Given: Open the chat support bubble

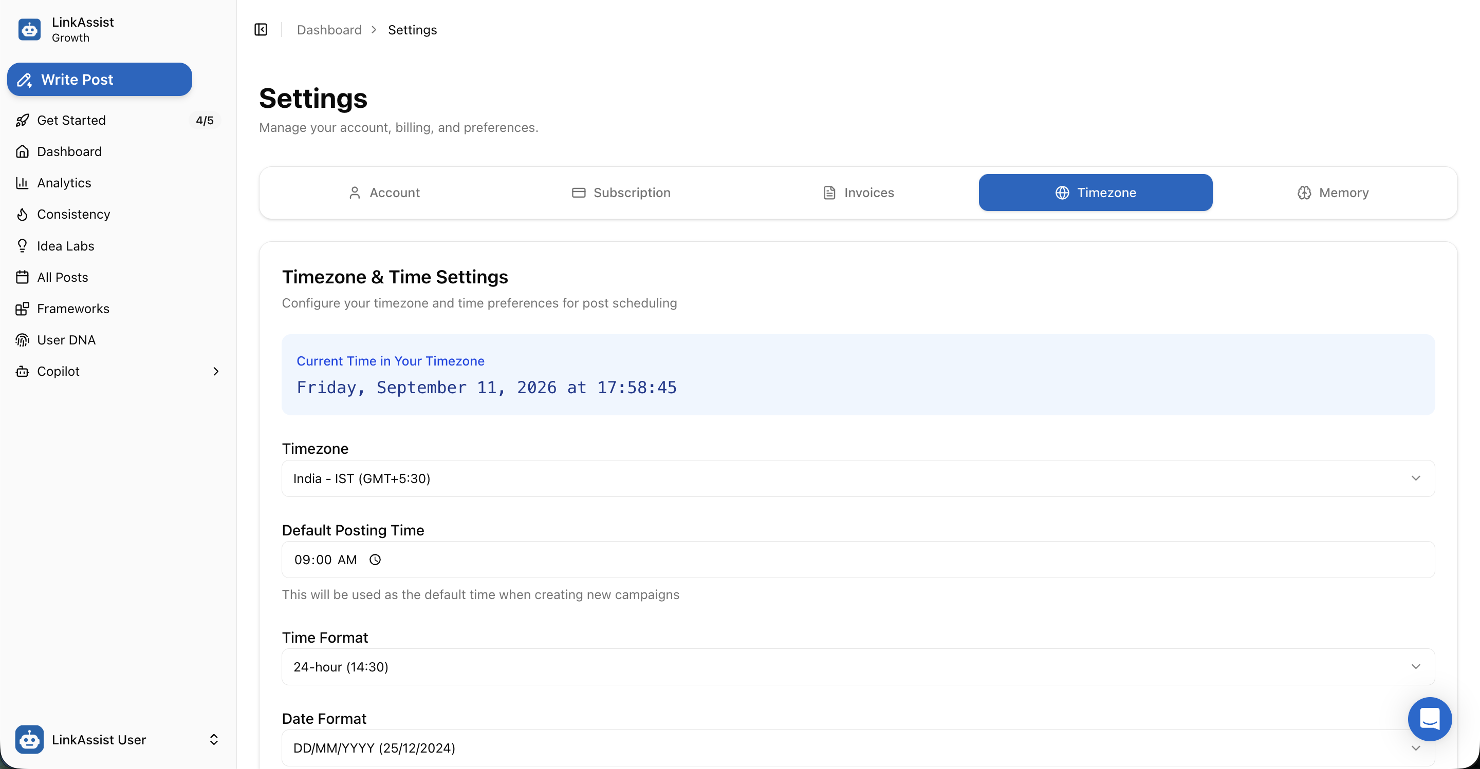Looking at the screenshot, I should [1430, 719].
